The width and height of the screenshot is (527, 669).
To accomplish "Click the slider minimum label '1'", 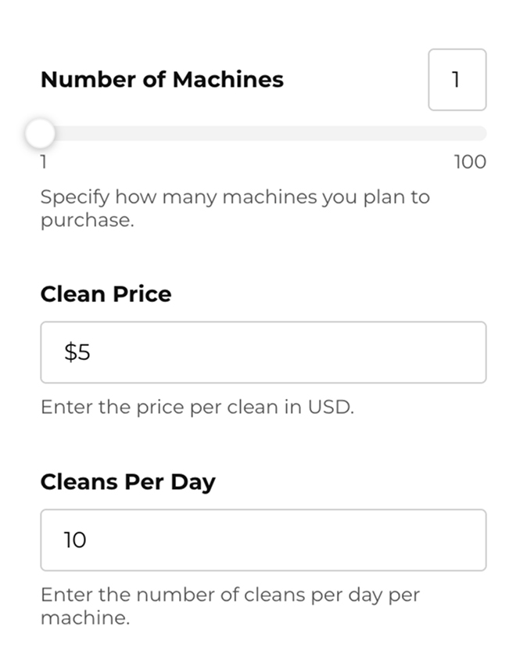I will tap(44, 163).
